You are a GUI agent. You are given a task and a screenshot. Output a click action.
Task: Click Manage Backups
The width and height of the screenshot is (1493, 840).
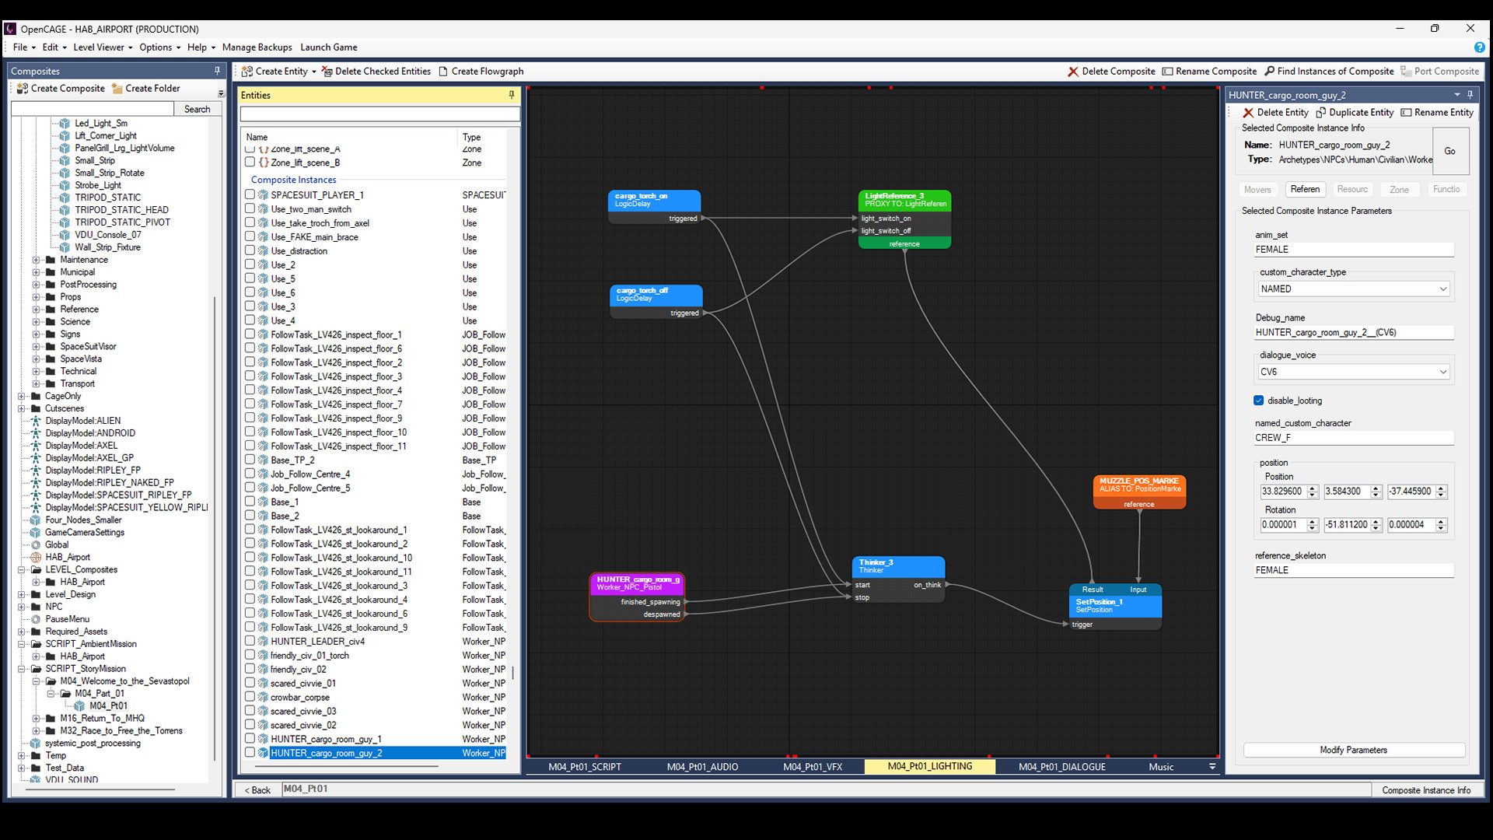tap(257, 47)
